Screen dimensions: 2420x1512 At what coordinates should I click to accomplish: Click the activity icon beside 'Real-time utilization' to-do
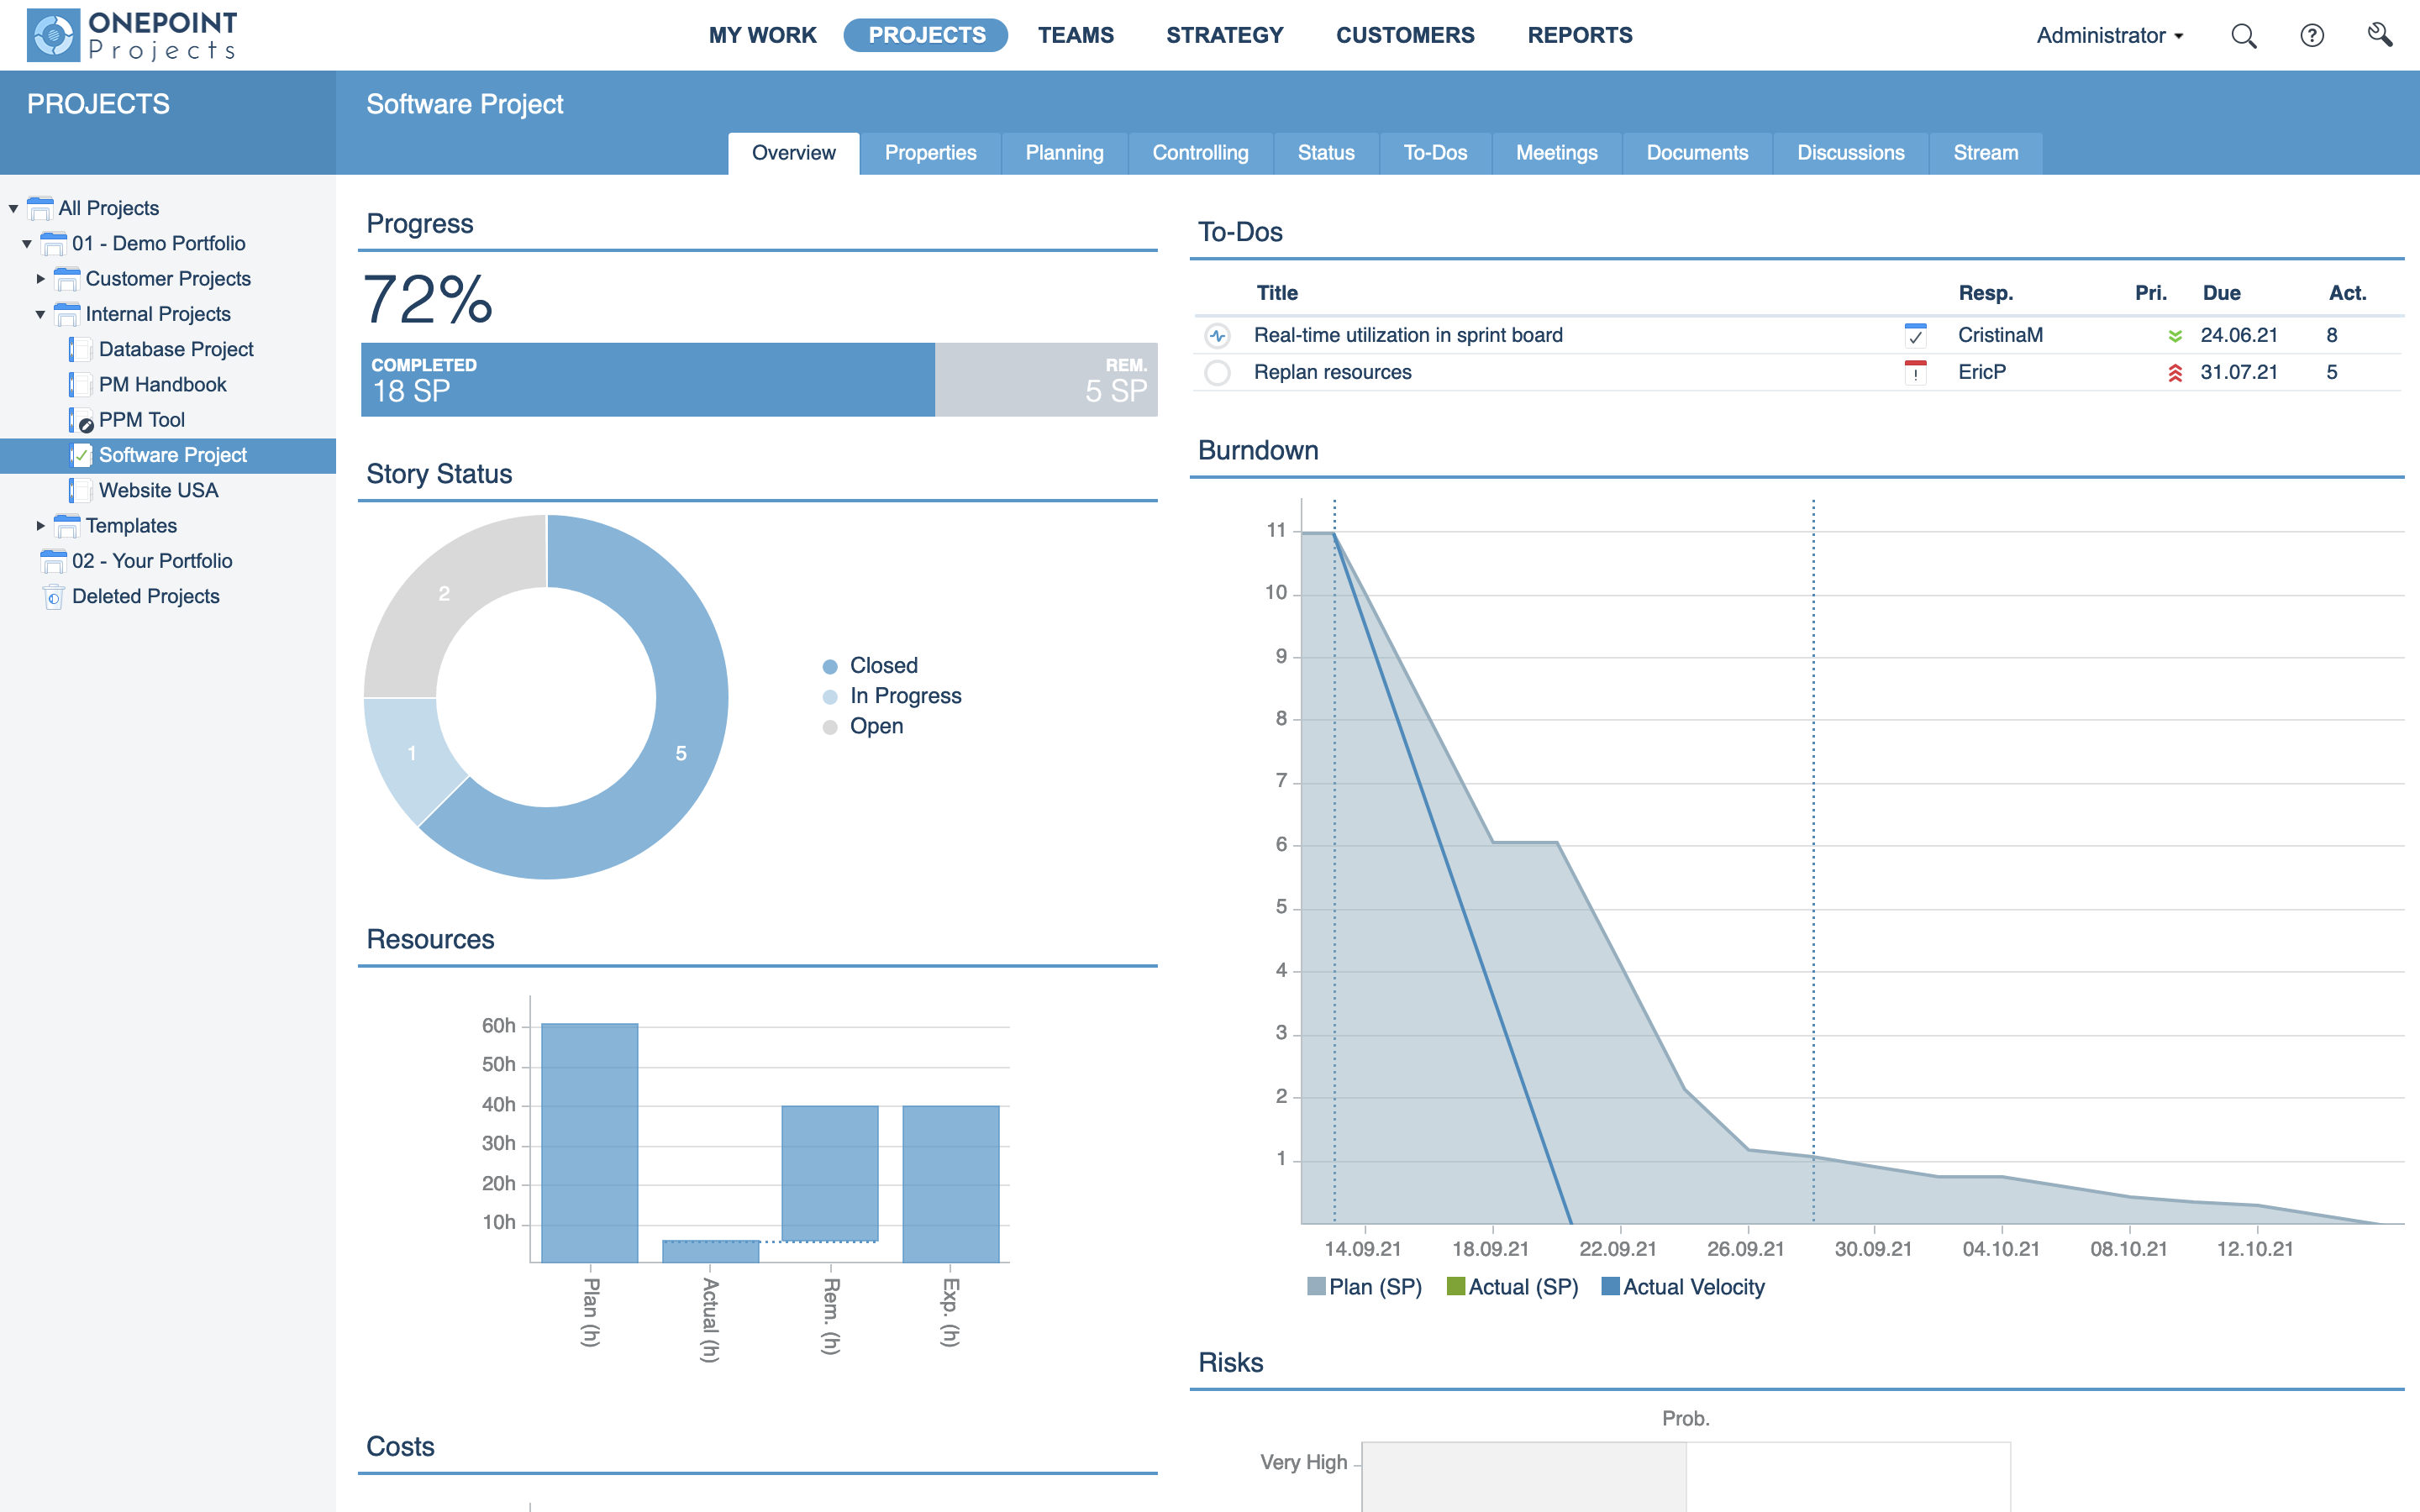(1217, 335)
